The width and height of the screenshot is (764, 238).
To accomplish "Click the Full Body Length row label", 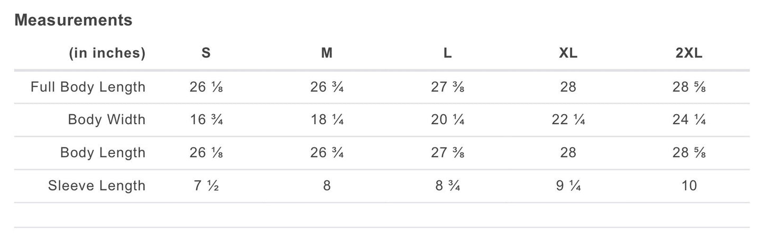I will pyautogui.click(x=88, y=87).
